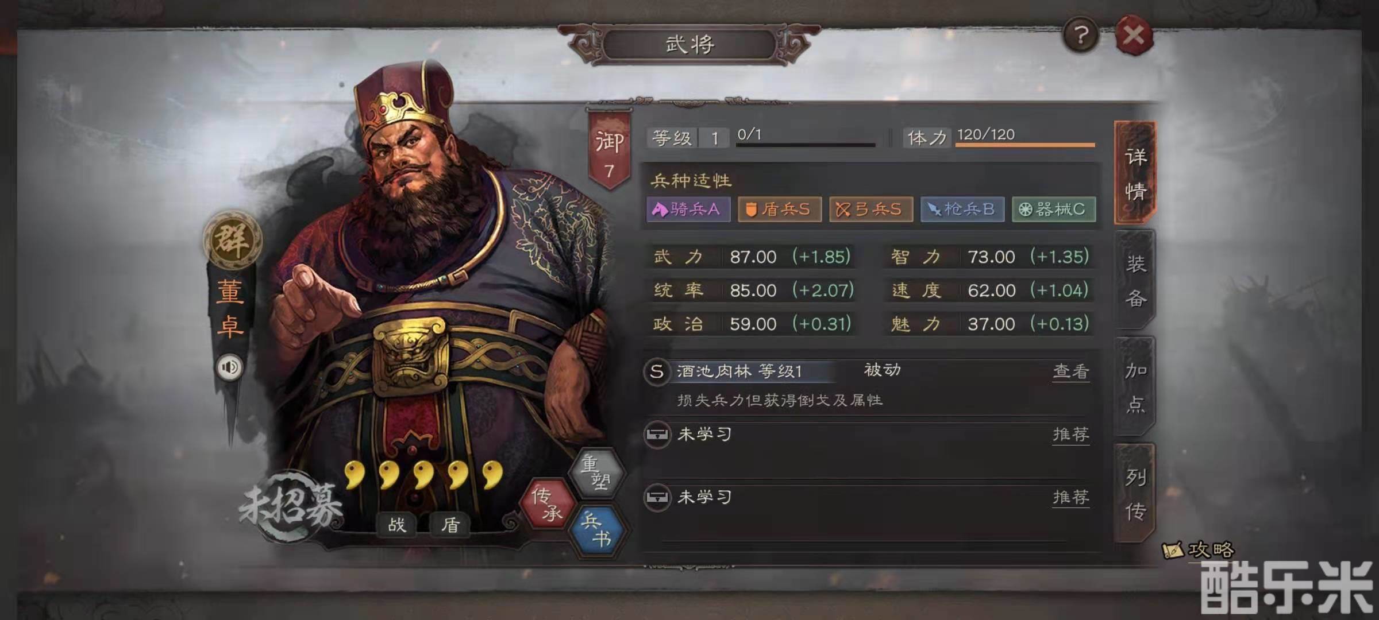Play Dong Zhuo voice speaker icon
1379x620 pixels.
pos(230,367)
